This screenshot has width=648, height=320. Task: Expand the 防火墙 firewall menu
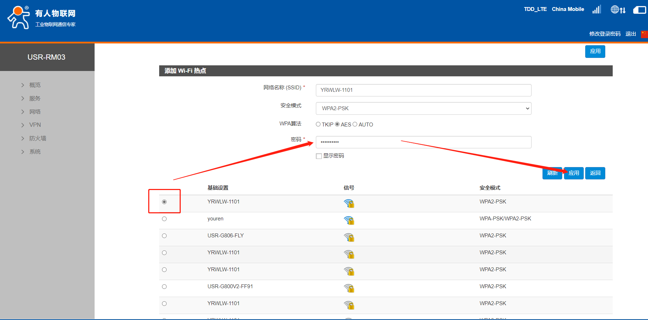[x=37, y=138]
